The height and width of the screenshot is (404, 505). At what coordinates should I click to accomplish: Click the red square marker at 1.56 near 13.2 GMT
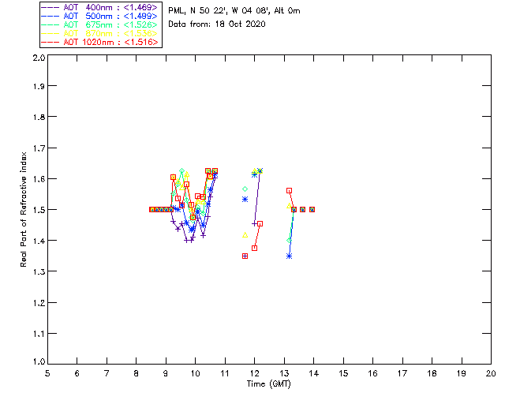pyautogui.click(x=290, y=191)
